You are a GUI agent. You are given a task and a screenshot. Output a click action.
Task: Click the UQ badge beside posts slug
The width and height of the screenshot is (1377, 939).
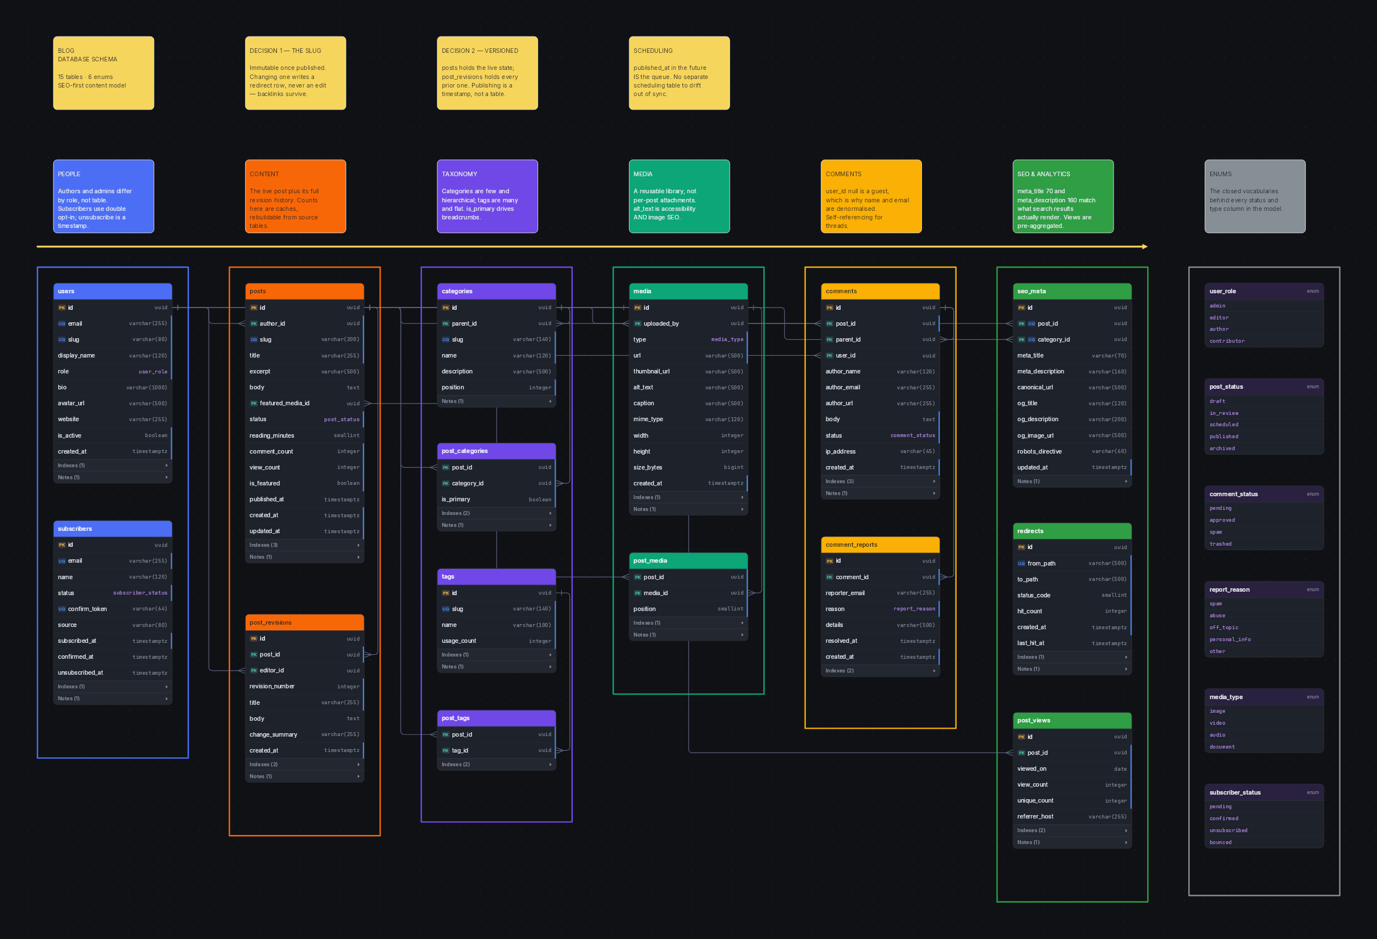click(254, 340)
